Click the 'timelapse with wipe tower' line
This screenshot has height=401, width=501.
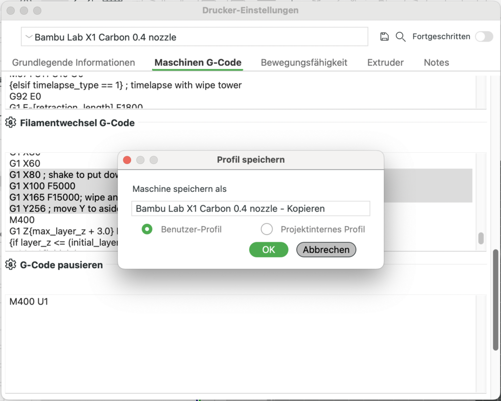coord(126,85)
